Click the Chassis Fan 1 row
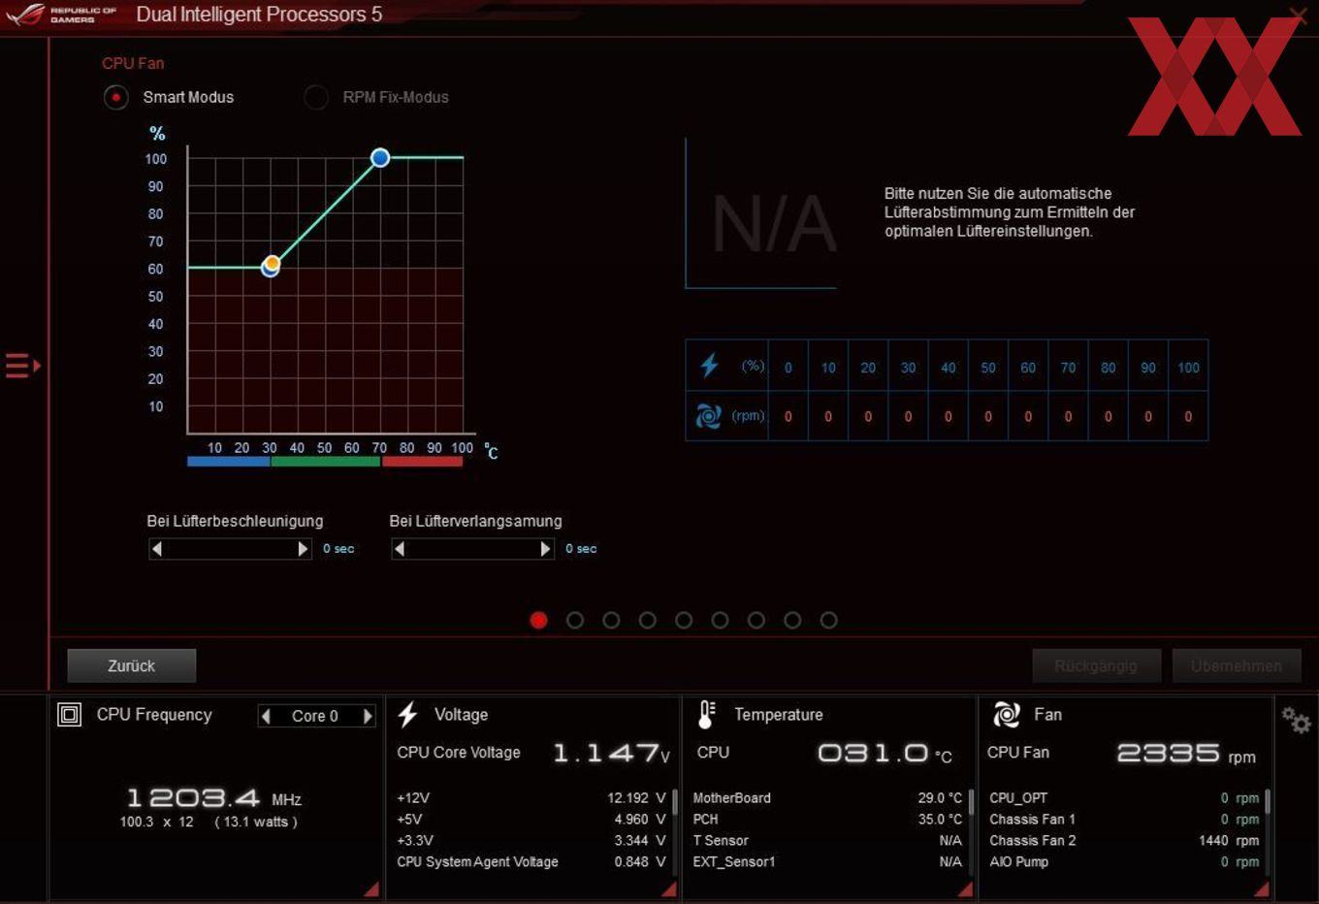This screenshot has height=904, width=1319. coord(1124,820)
